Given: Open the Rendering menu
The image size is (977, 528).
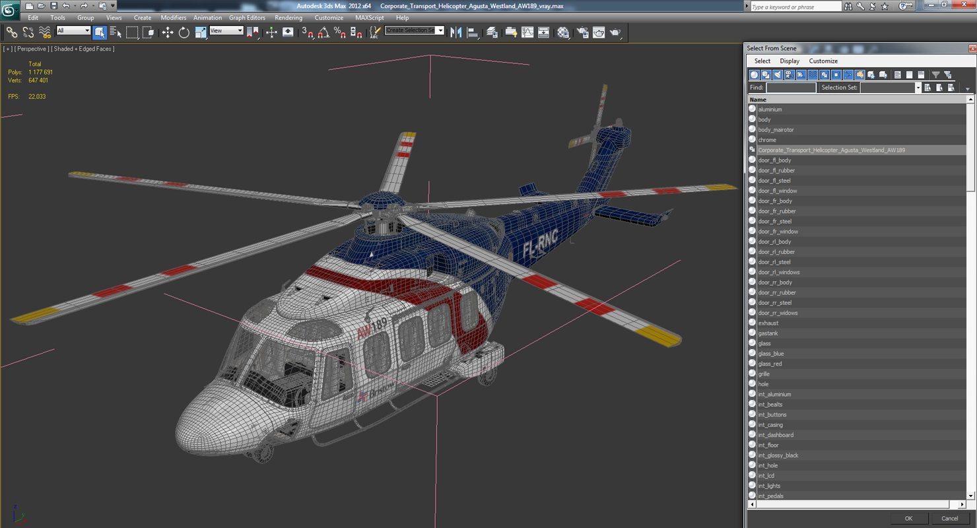Looking at the screenshot, I should pyautogui.click(x=288, y=18).
